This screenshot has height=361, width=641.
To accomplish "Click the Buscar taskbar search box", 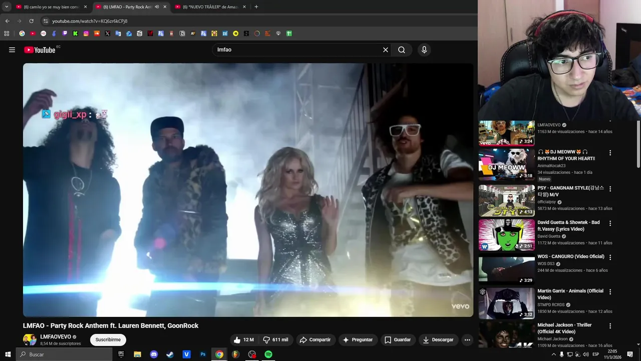I will 64,354.
